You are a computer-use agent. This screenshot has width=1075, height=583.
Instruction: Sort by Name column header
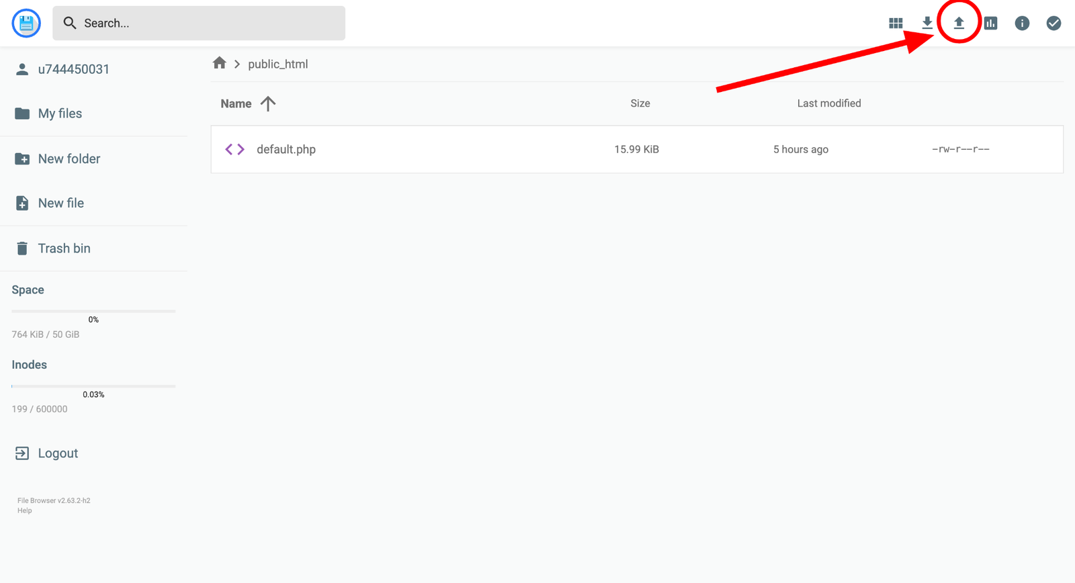coord(236,103)
